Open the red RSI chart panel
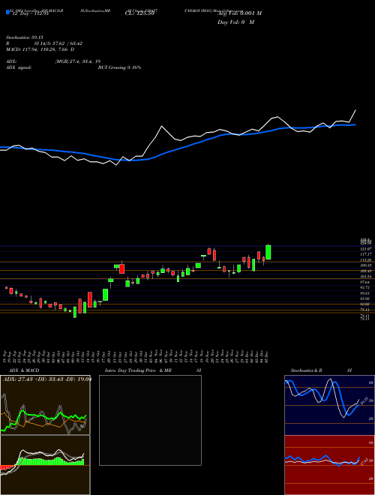The height and width of the screenshot is (495, 375). pos(329,465)
